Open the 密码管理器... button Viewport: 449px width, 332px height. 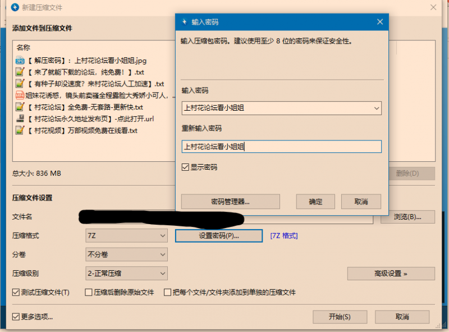[230, 202]
